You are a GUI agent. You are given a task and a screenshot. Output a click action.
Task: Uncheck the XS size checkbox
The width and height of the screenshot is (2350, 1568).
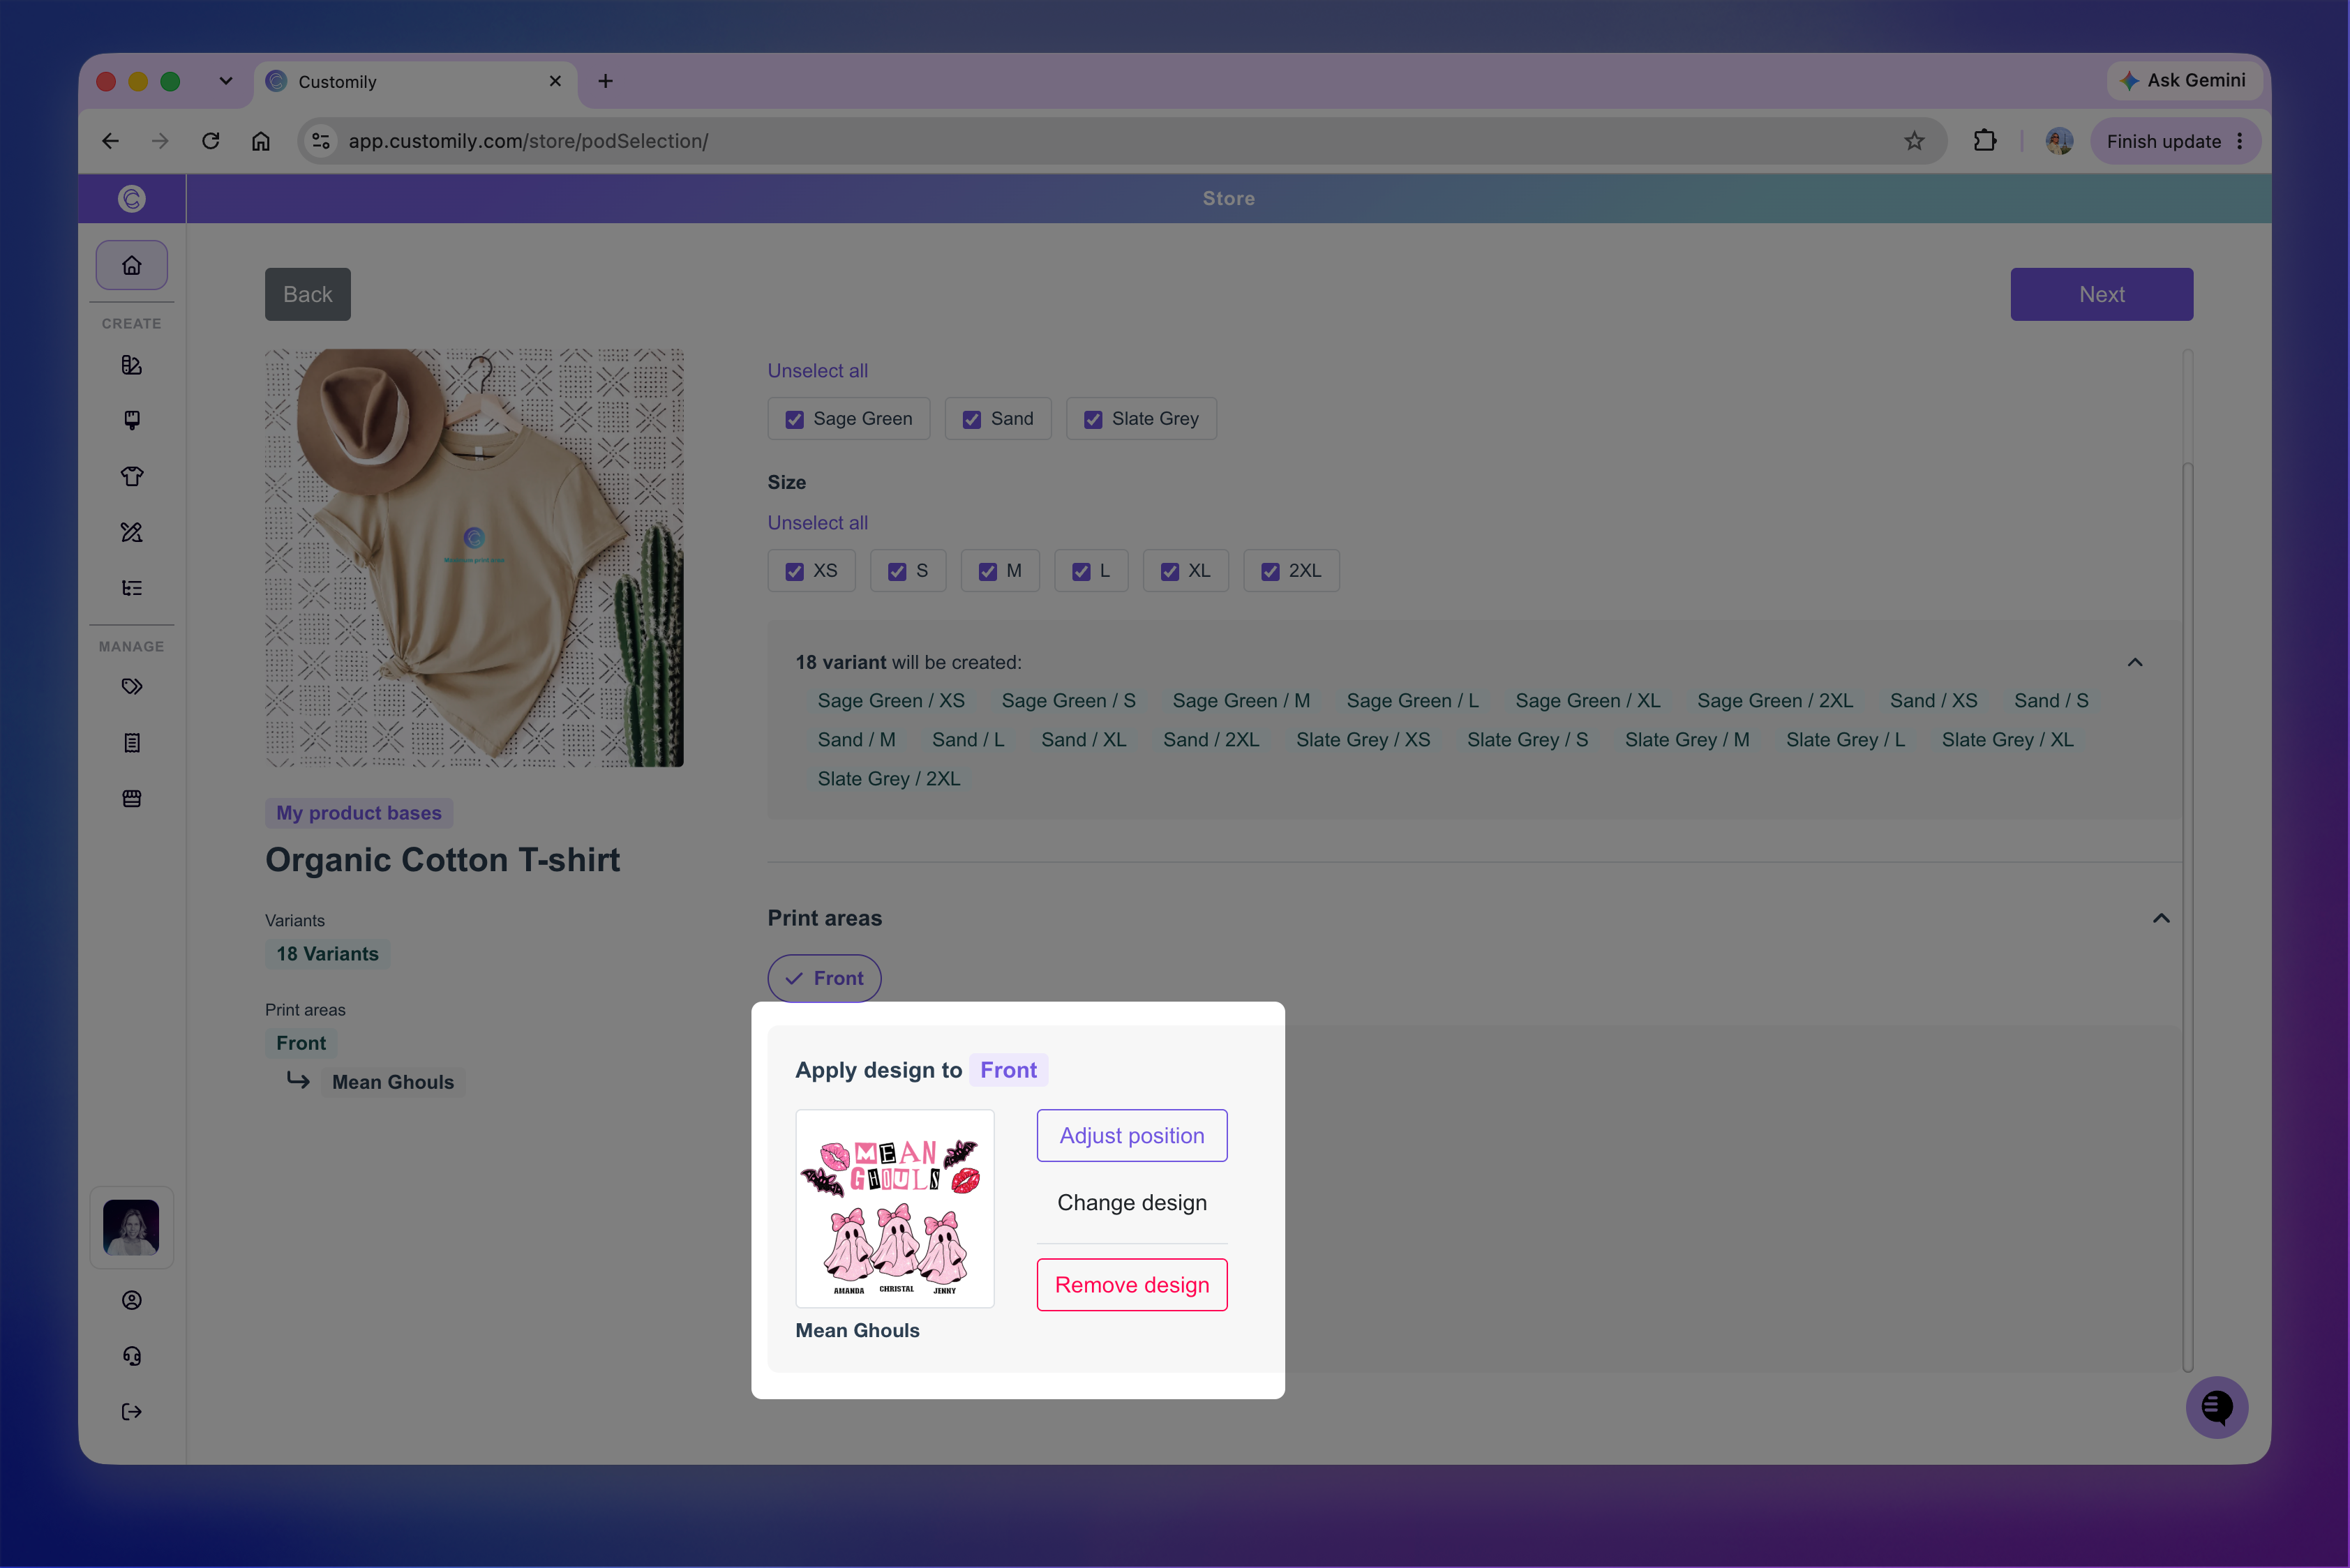click(x=794, y=571)
